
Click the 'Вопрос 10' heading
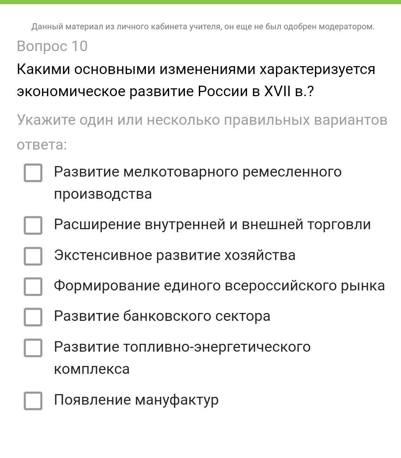(52, 46)
